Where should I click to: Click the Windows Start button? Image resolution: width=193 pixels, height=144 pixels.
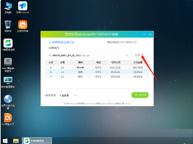[x=5, y=141]
